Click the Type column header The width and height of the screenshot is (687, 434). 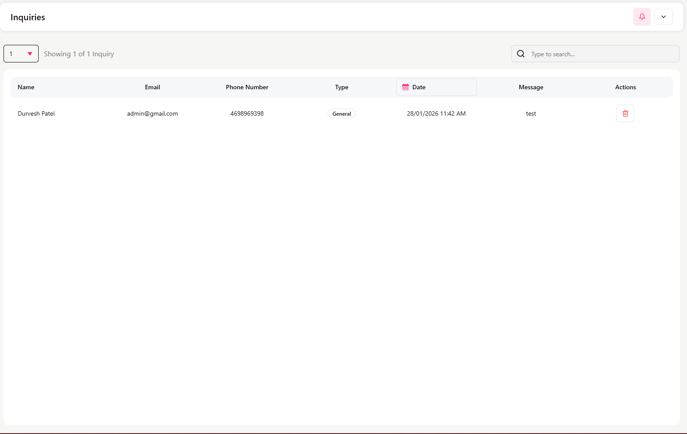tap(341, 87)
